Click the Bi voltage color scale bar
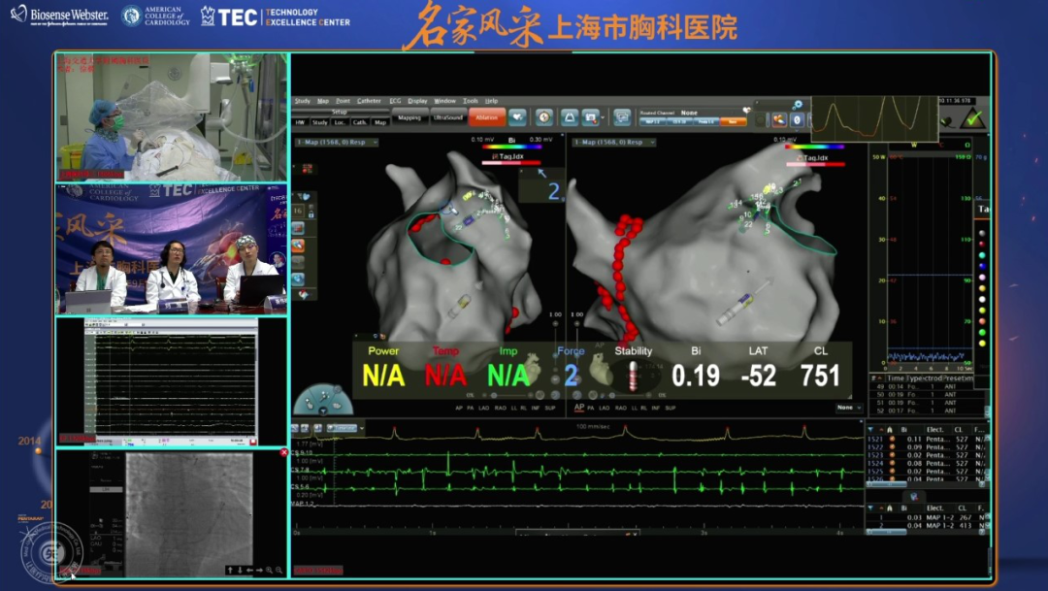 pyautogui.click(x=509, y=148)
